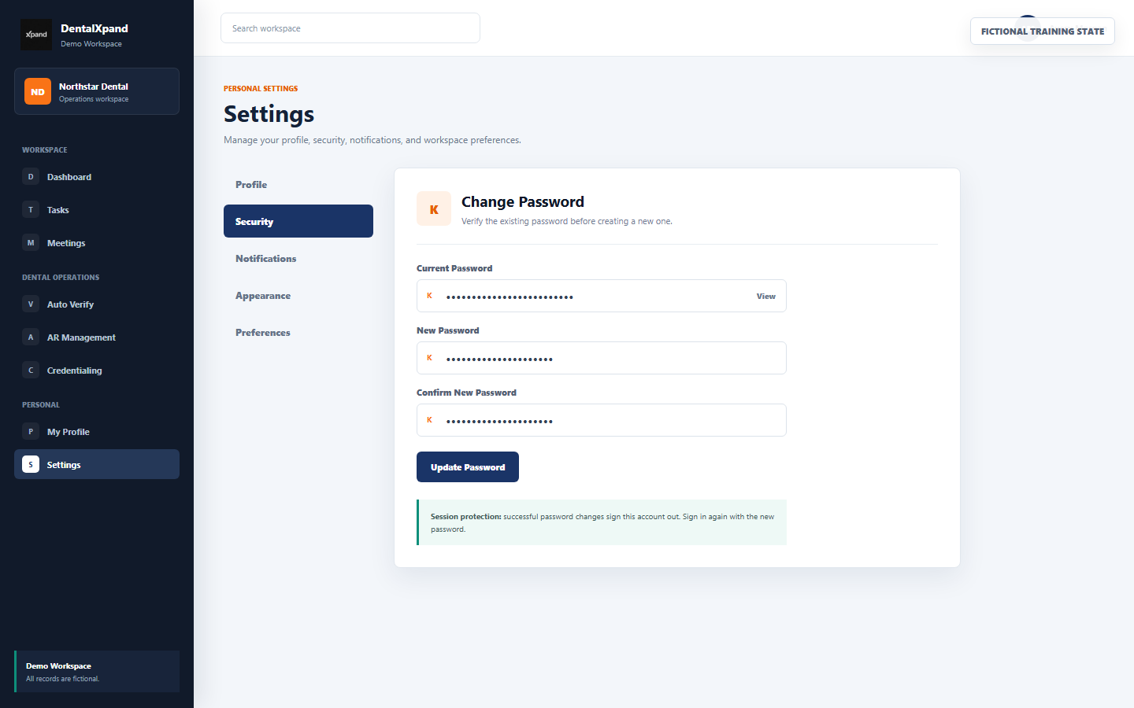Click the key icon in Current Password field
The width and height of the screenshot is (1134, 708).
click(x=429, y=296)
